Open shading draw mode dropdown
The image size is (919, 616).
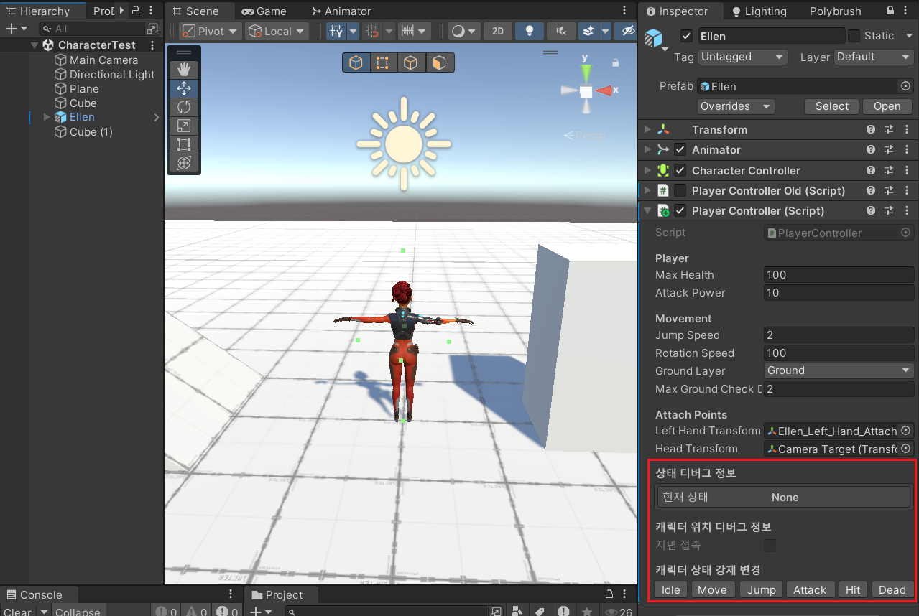tap(464, 31)
